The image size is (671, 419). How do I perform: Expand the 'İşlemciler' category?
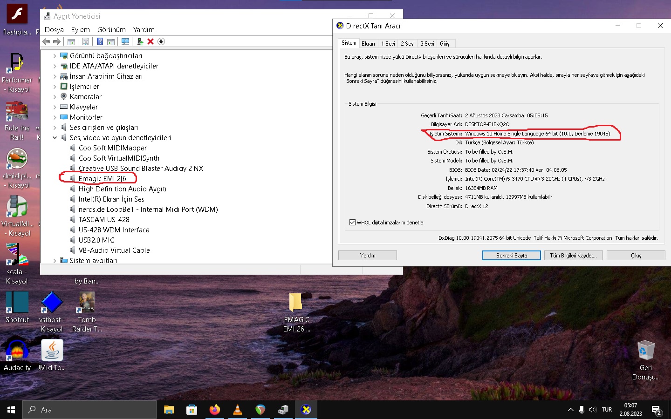55,86
